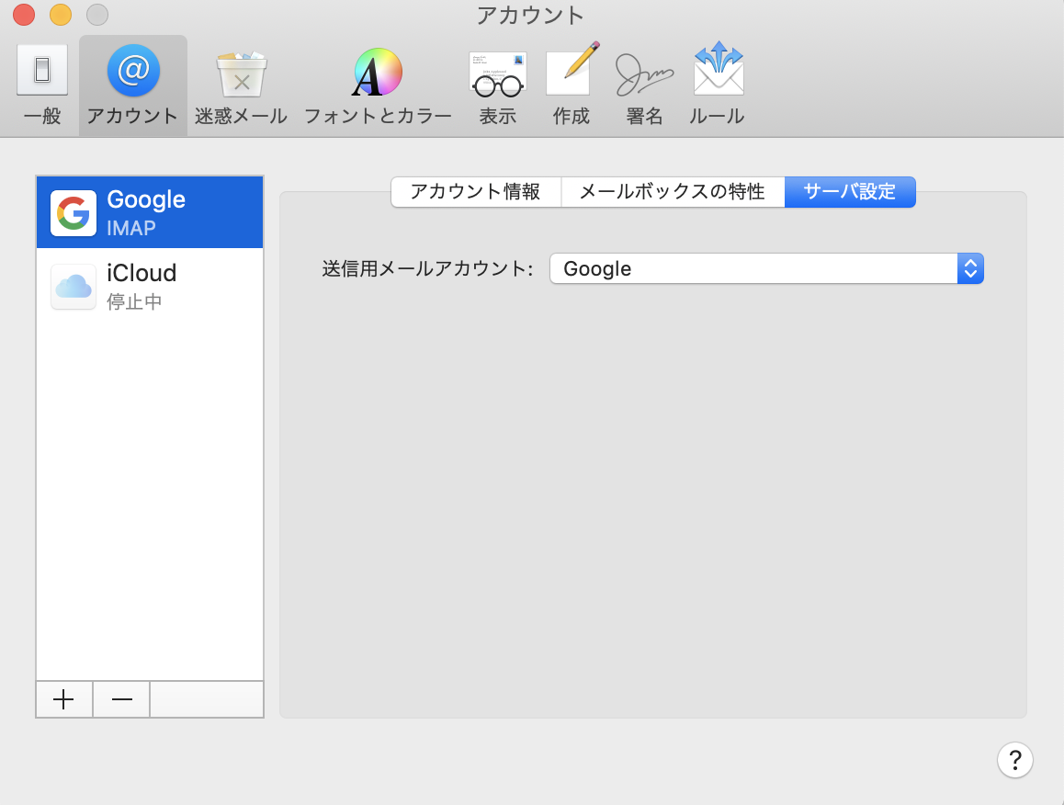This screenshot has width=1064, height=805.
Task: Switch to メールボックスの特性 tab
Action: (x=673, y=192)
